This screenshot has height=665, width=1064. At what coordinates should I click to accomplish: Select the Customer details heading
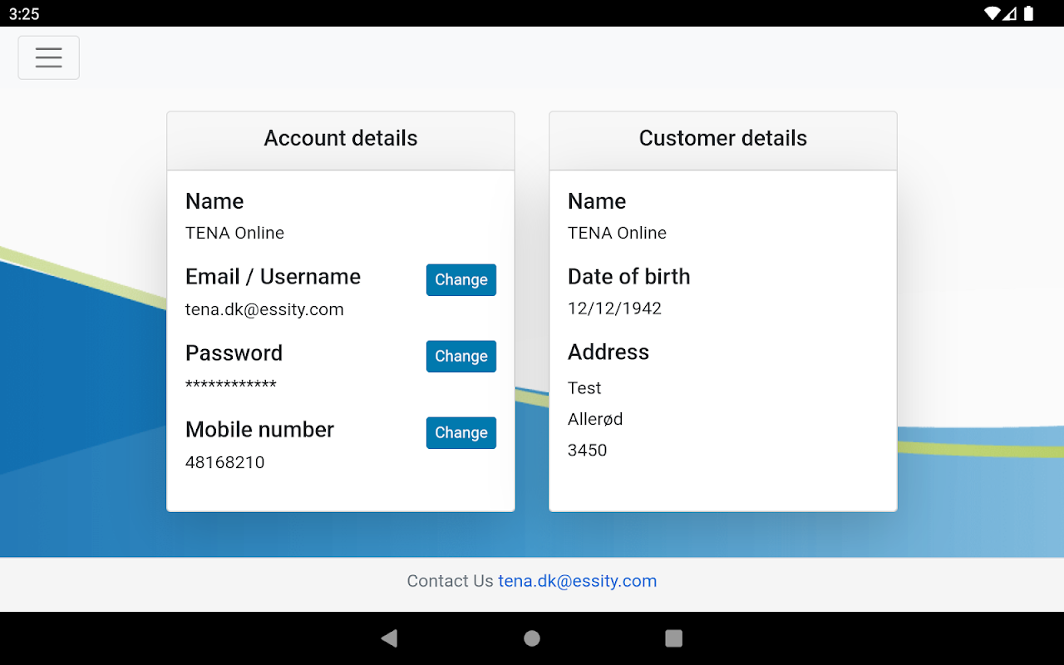tap(723, 138)
